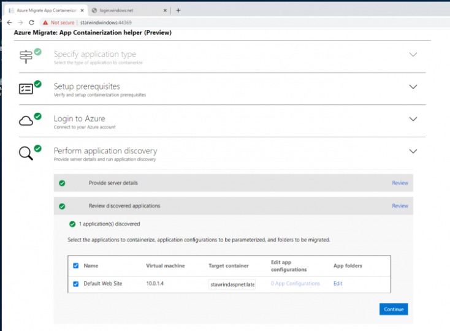Click the address bar URL starwindwindows:44369
Viewport: 450px width, 331px height.
pos(106,22)
